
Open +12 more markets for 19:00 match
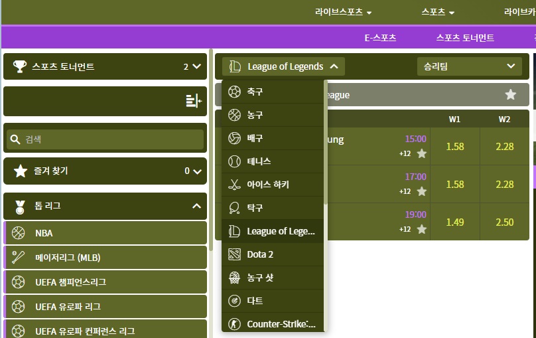coord(405,229)
